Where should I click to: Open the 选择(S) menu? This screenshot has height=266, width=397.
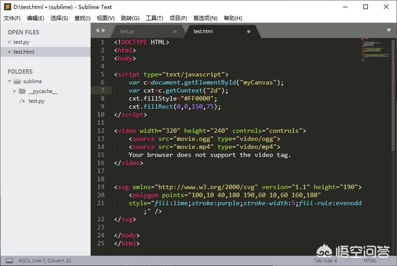(60, 18)
